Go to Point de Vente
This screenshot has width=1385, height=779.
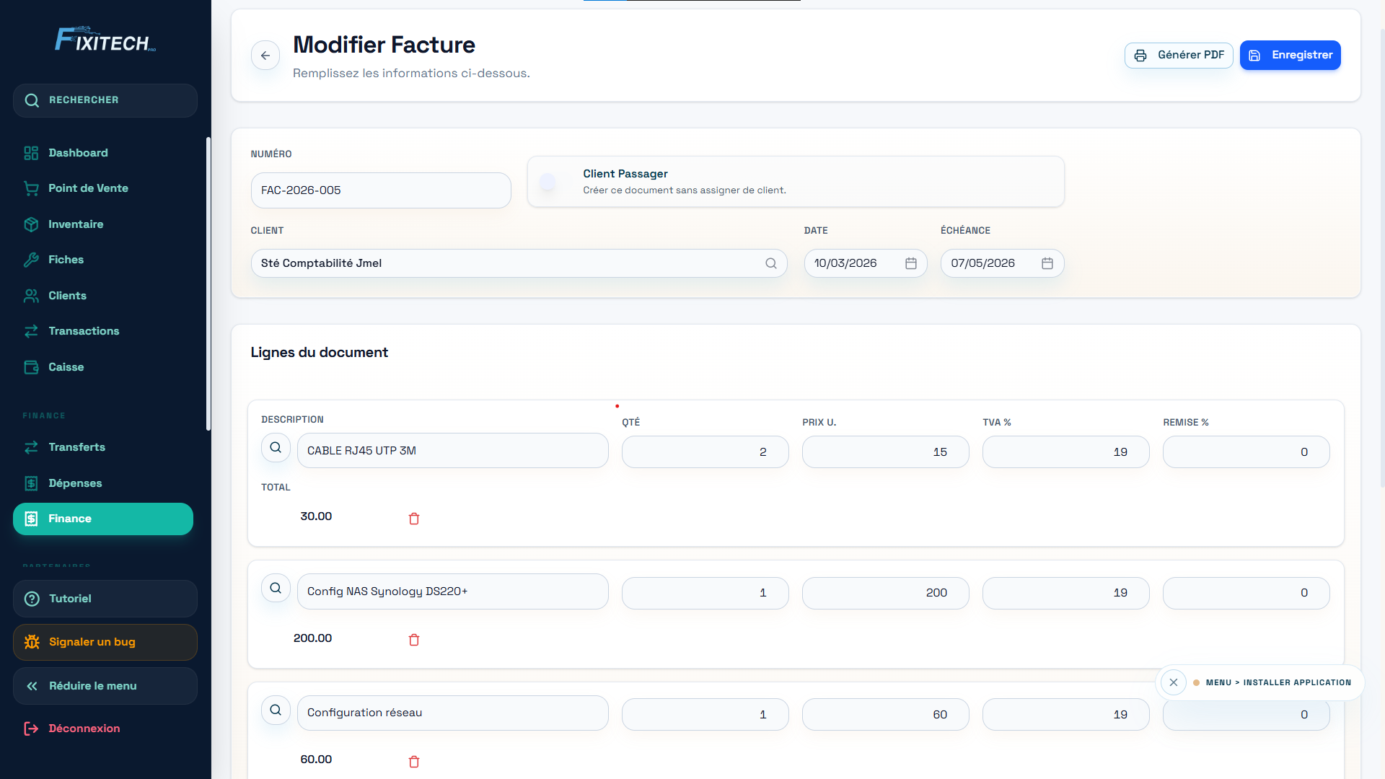coord(88,188)
